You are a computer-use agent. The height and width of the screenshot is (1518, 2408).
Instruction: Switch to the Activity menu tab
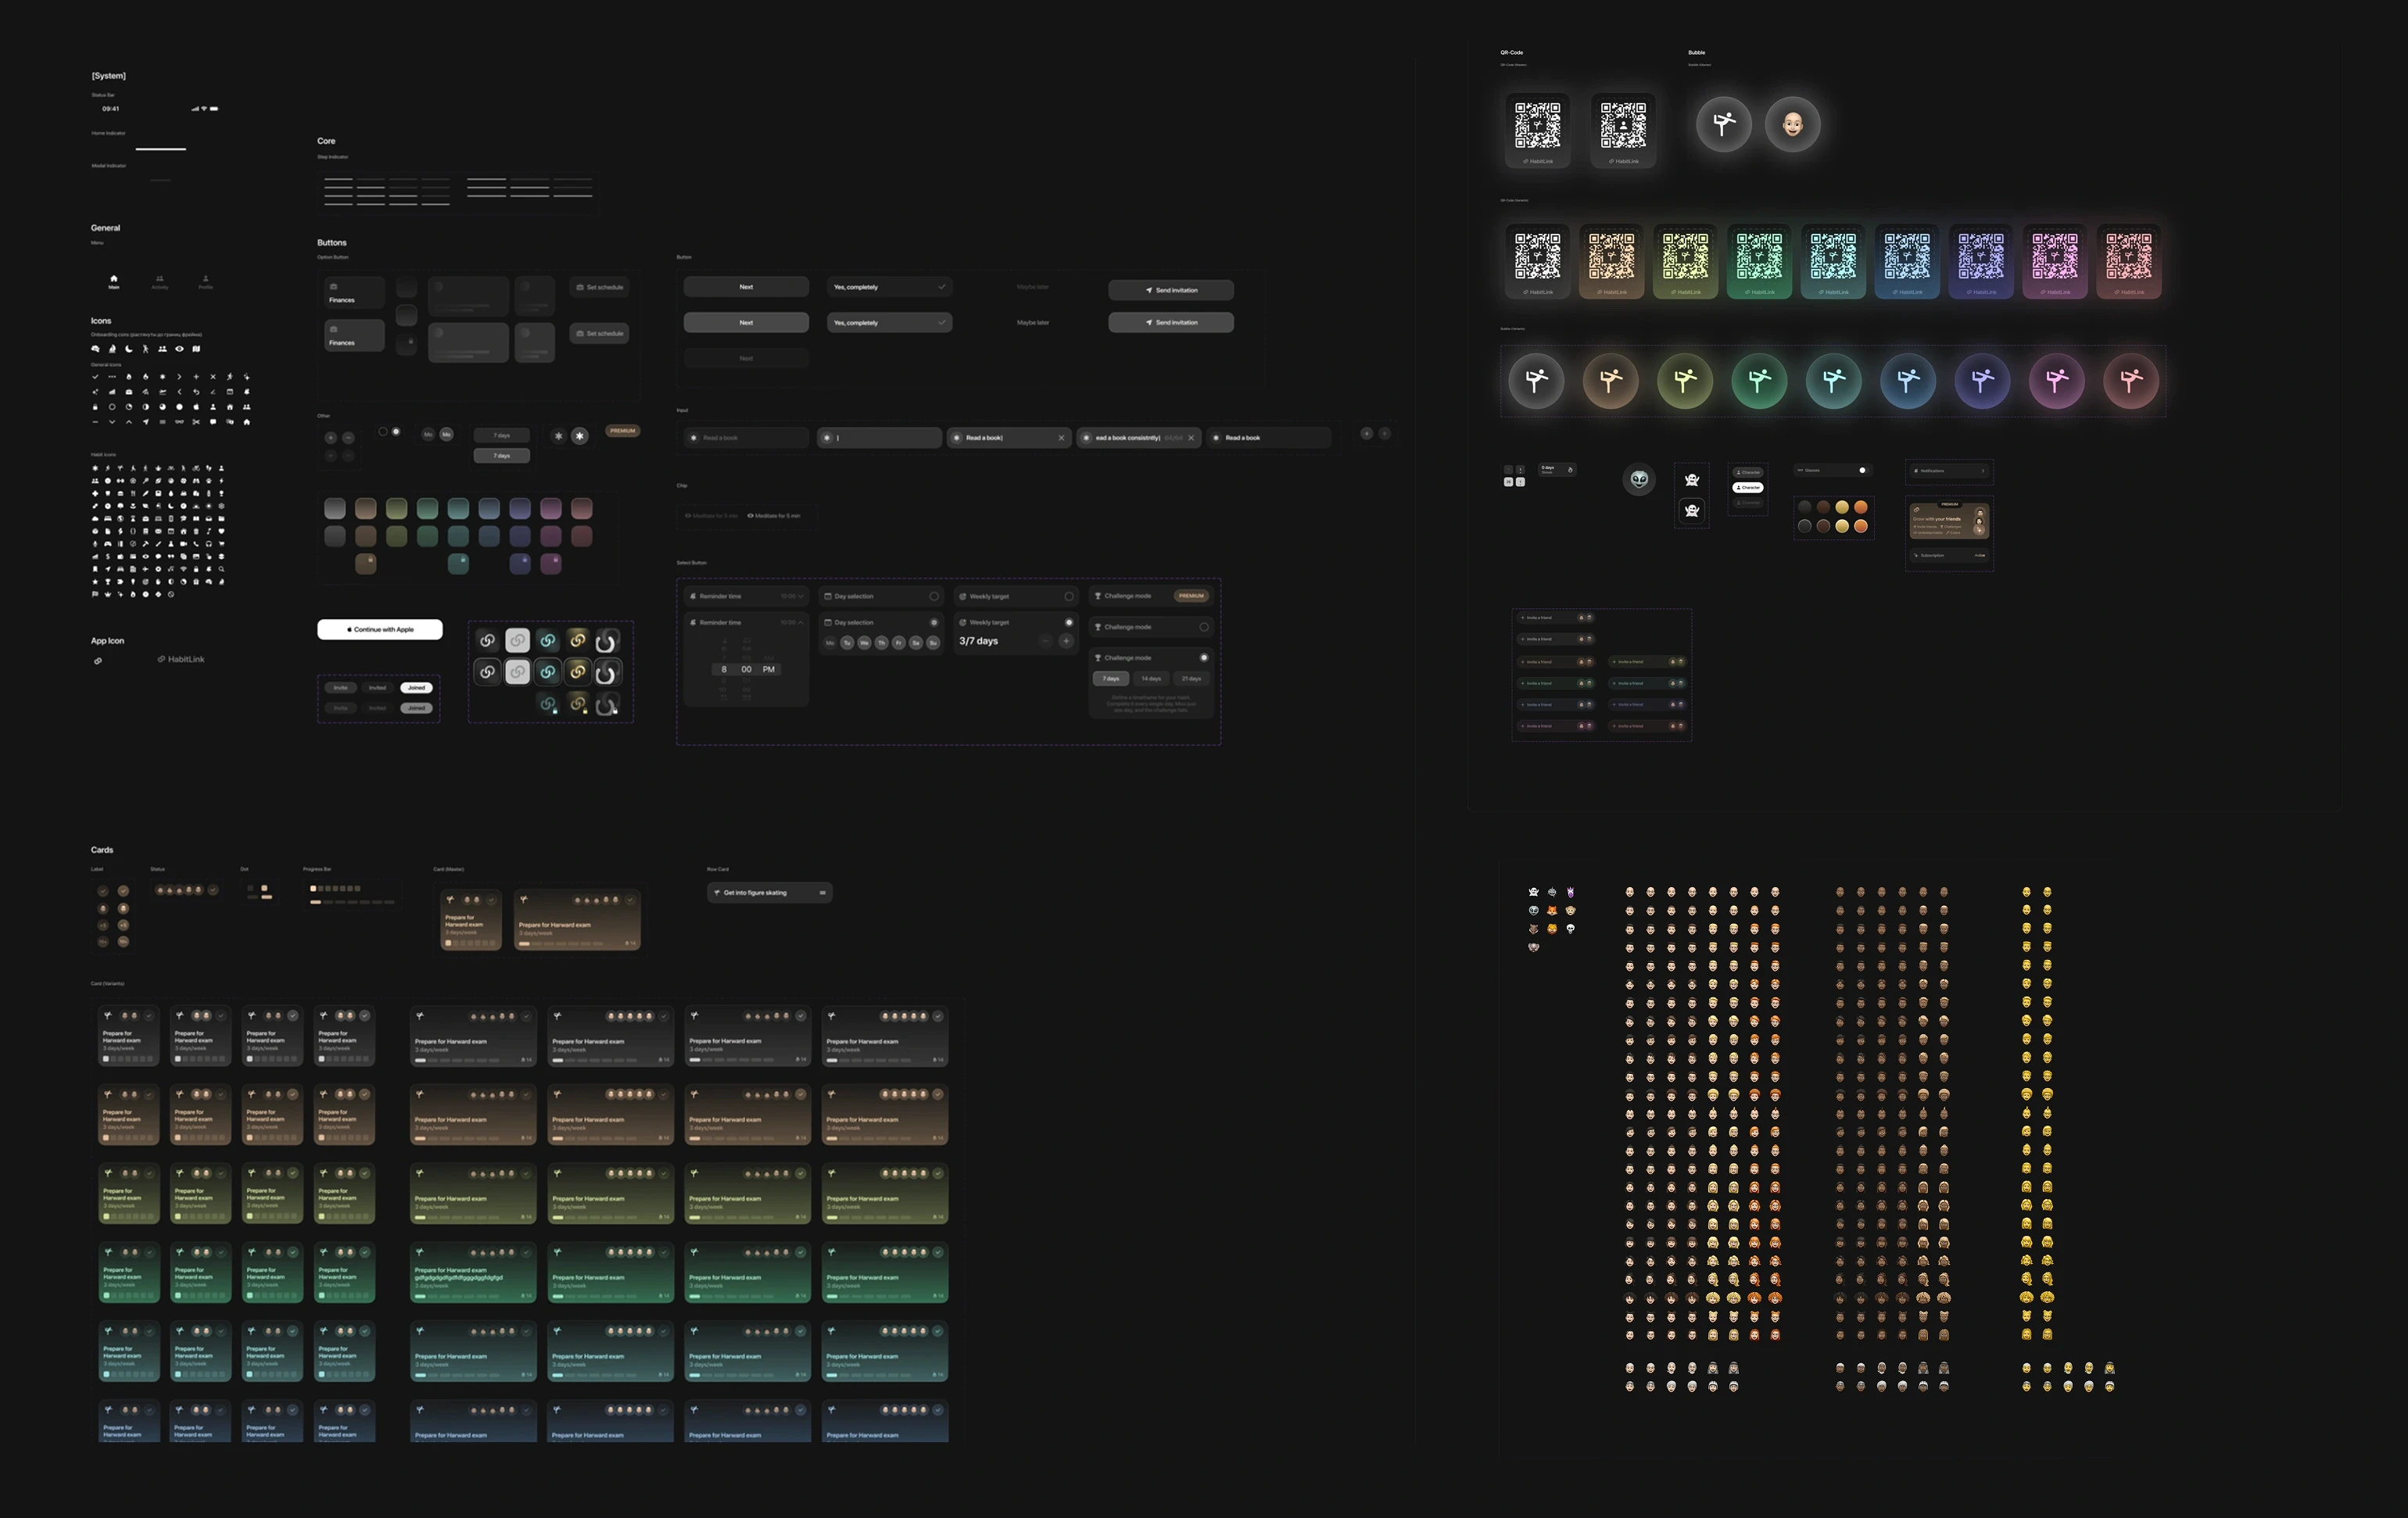[x=160, y=281]
